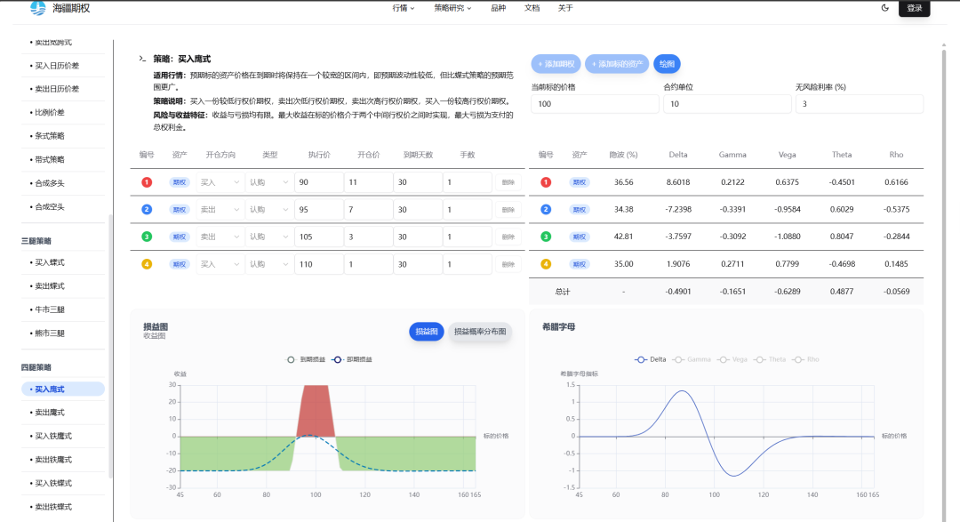The image size is (960, 522).
Task: Toggle dark mode moon icon
Action: click(x=884, y=8)
